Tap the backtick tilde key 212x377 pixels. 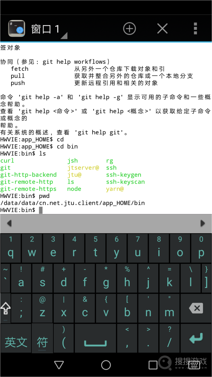tap(5, 278)
